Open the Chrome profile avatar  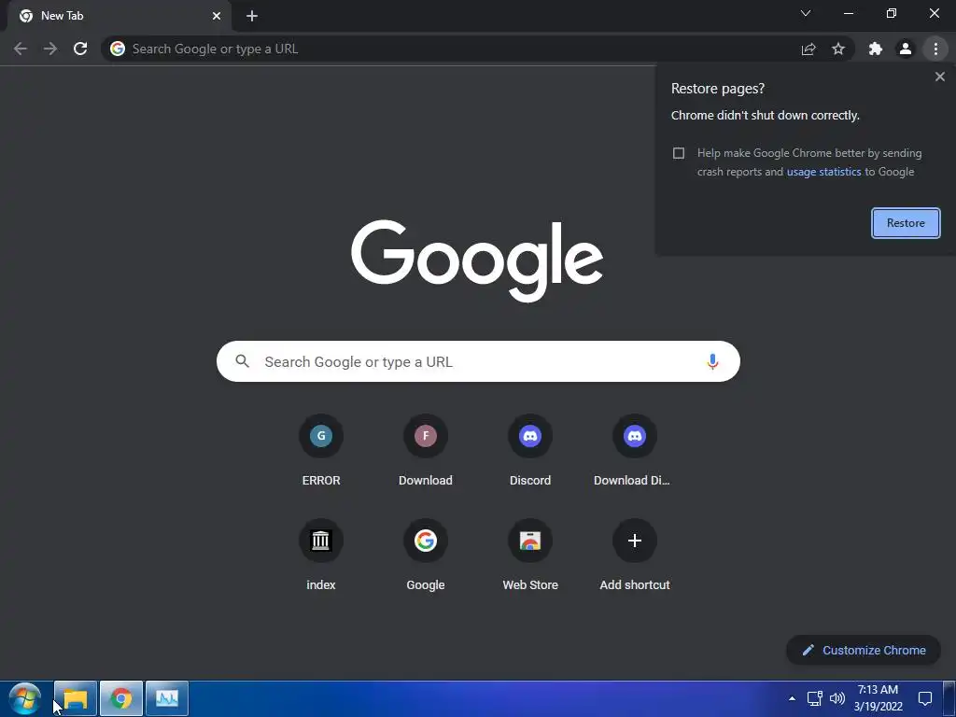[906, 49]
